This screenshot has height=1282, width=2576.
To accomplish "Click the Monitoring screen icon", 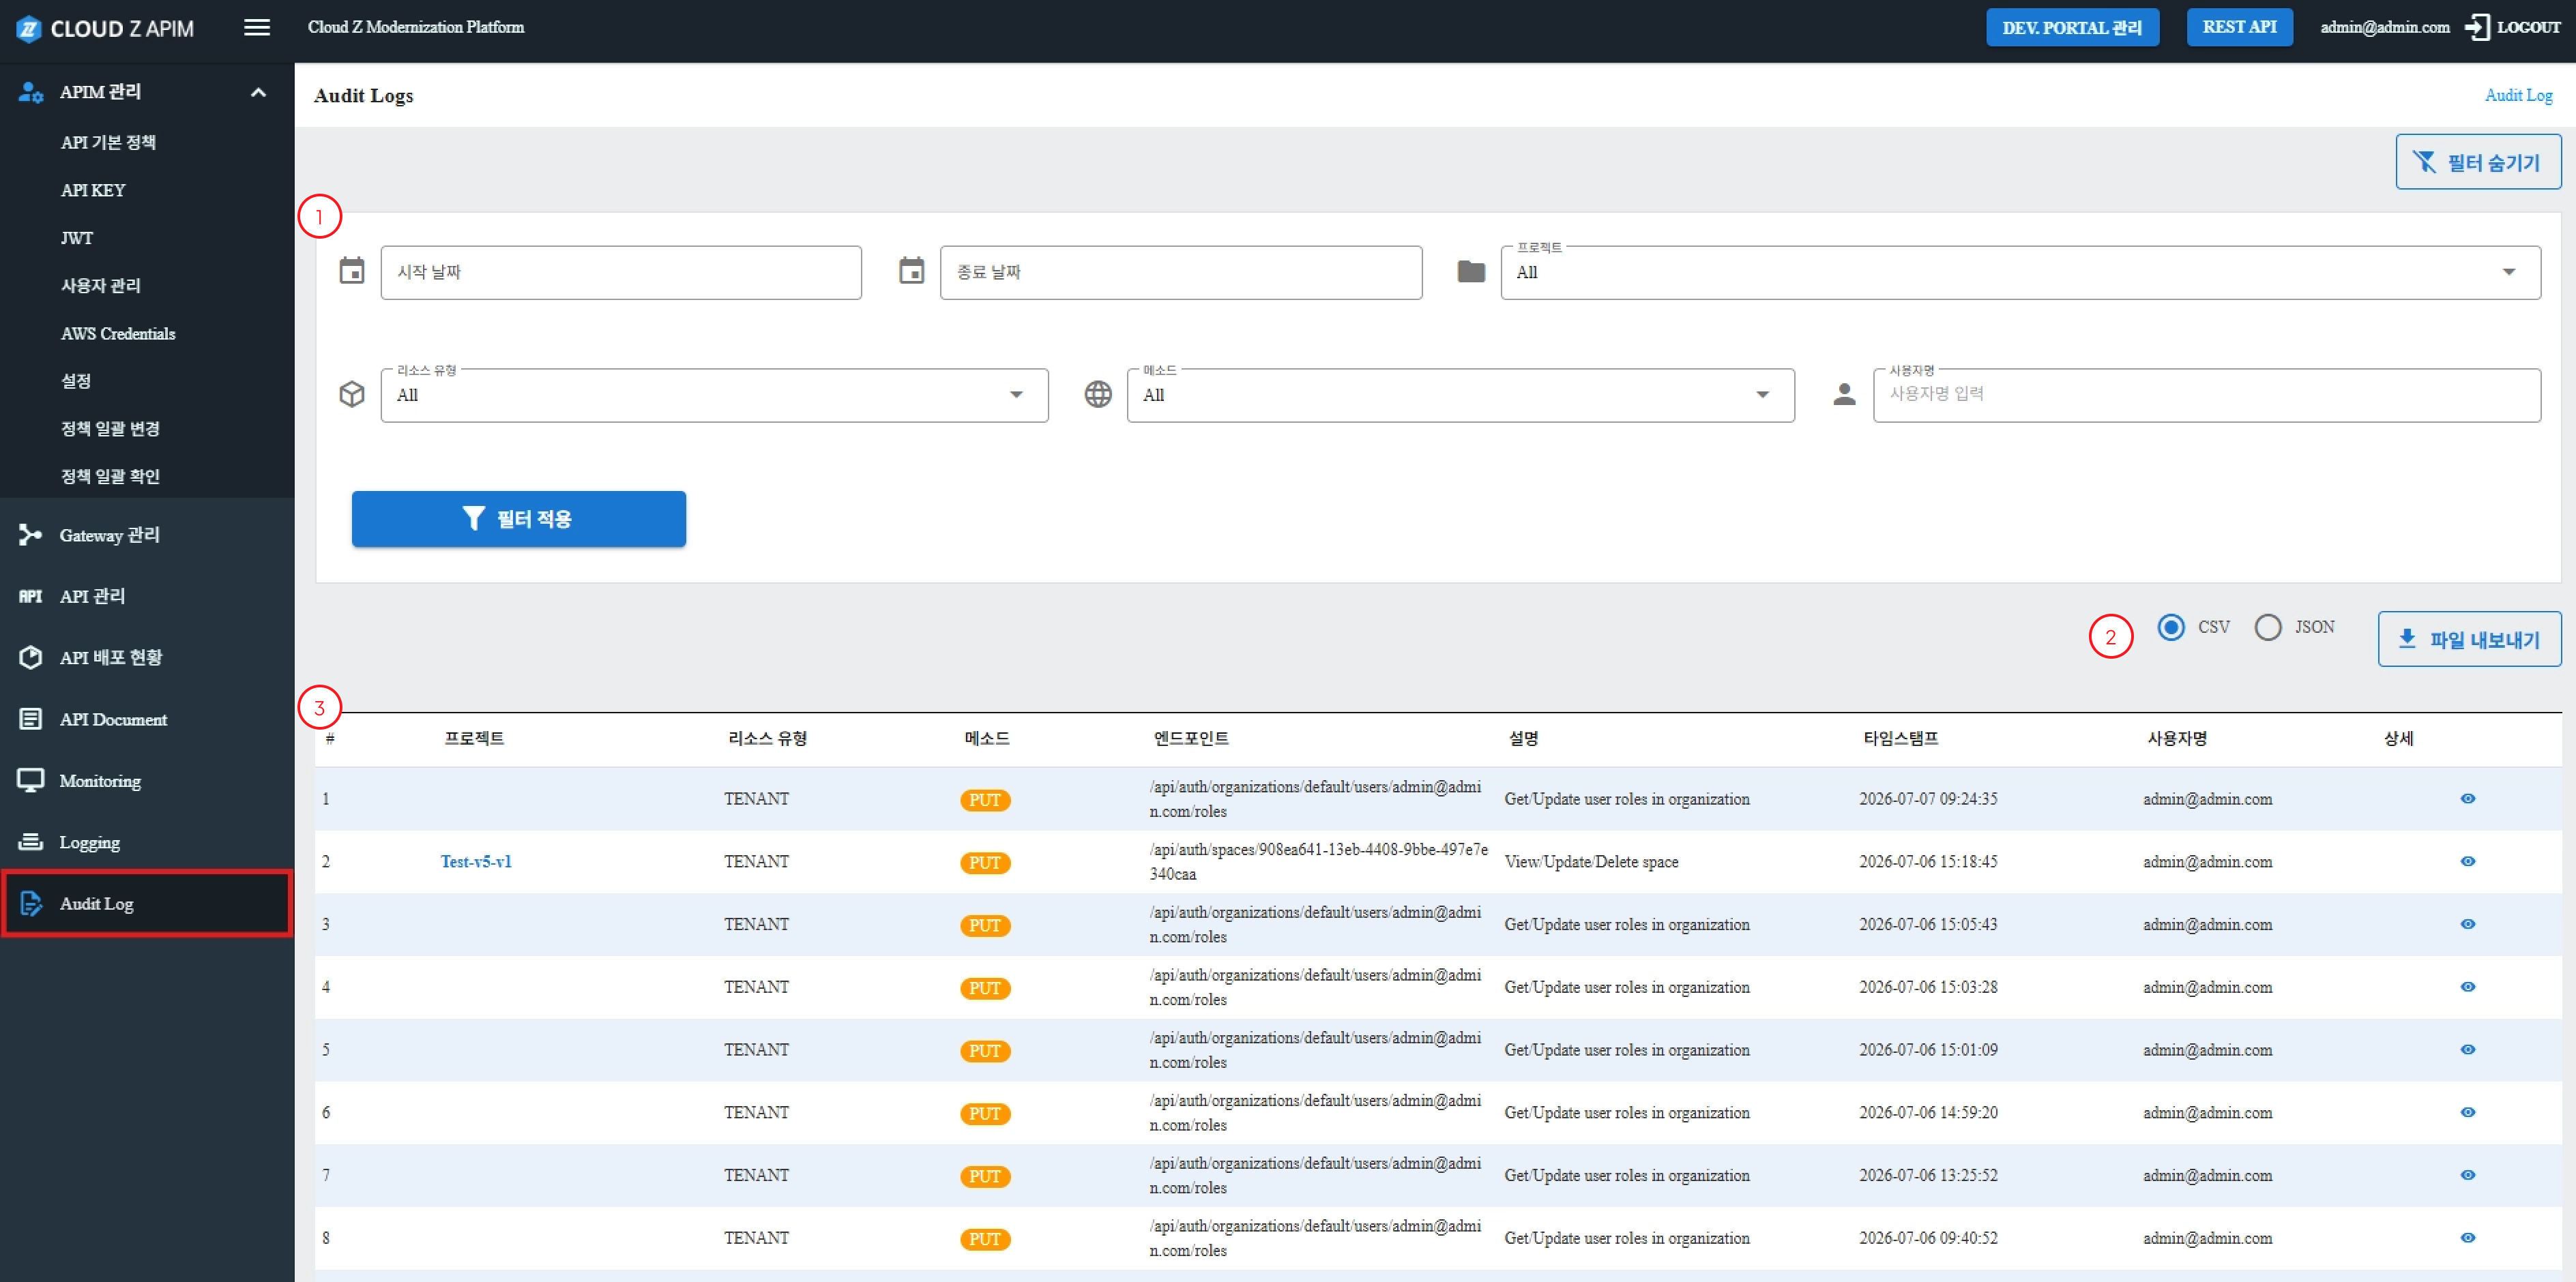I will (30, 780).
